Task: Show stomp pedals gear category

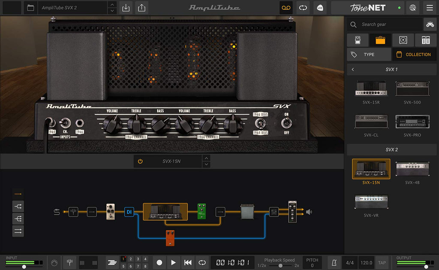Action: click(x=358, y=40)
